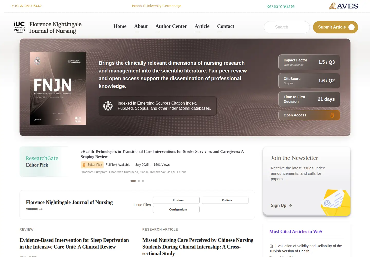This screenshot has height=257, width=370.
Task: Click the Sign Up arrow icon
Action: [290, 206]
